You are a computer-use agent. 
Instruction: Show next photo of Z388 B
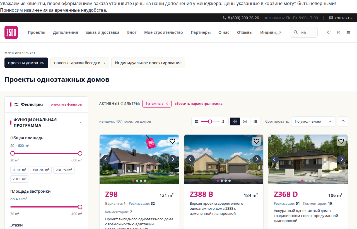point(257,159)
